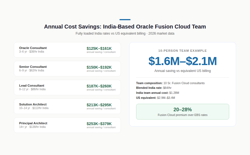Click the US equivalent $2.9M–$3.4M line
The image size is (250, 155).
[156, 98]
